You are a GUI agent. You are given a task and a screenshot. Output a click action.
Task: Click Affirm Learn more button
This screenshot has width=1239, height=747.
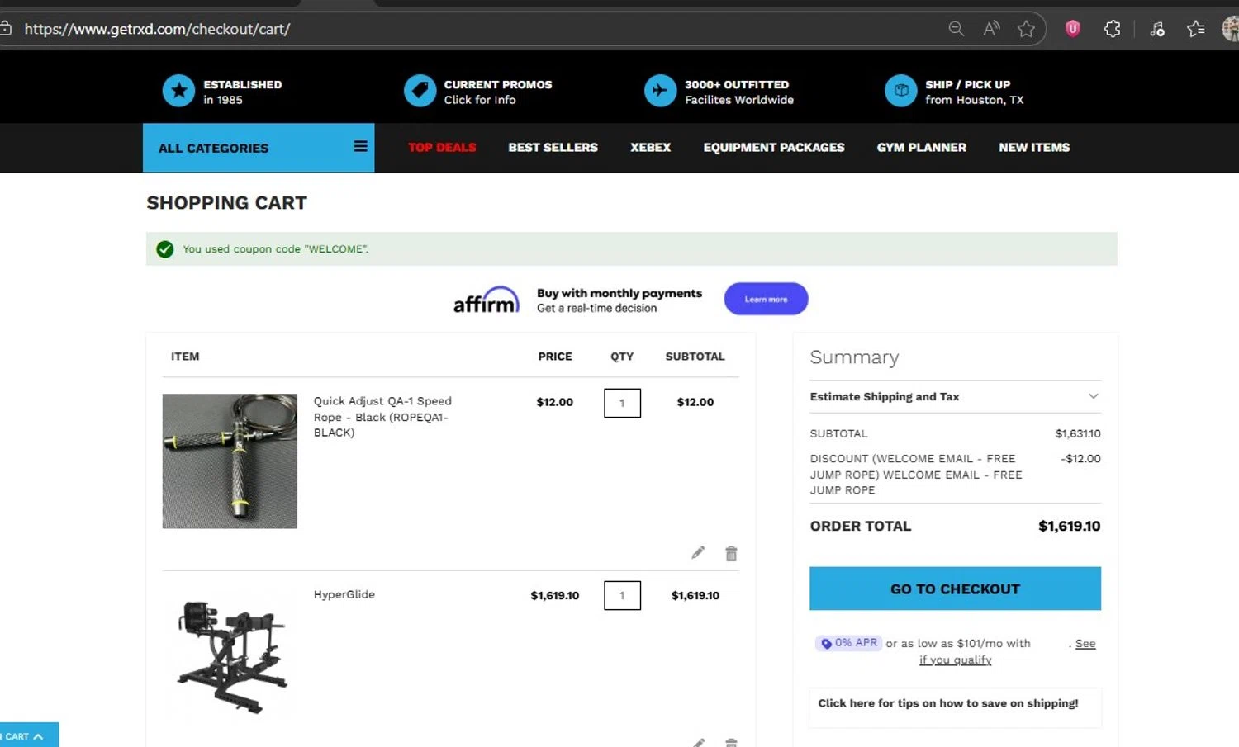click(766, 299)
